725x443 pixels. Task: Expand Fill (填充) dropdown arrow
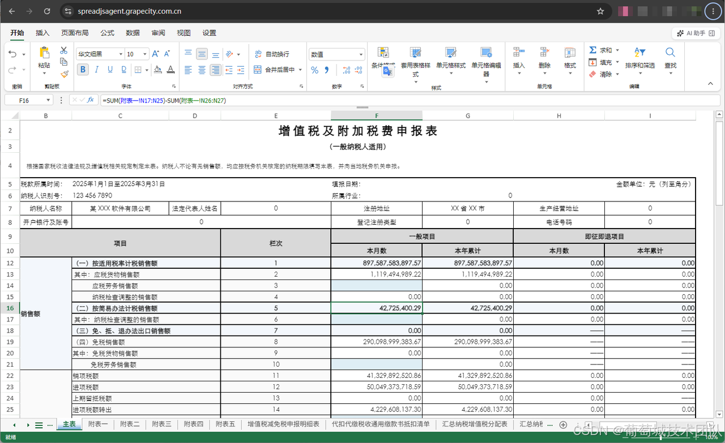[x=617, y=62]
